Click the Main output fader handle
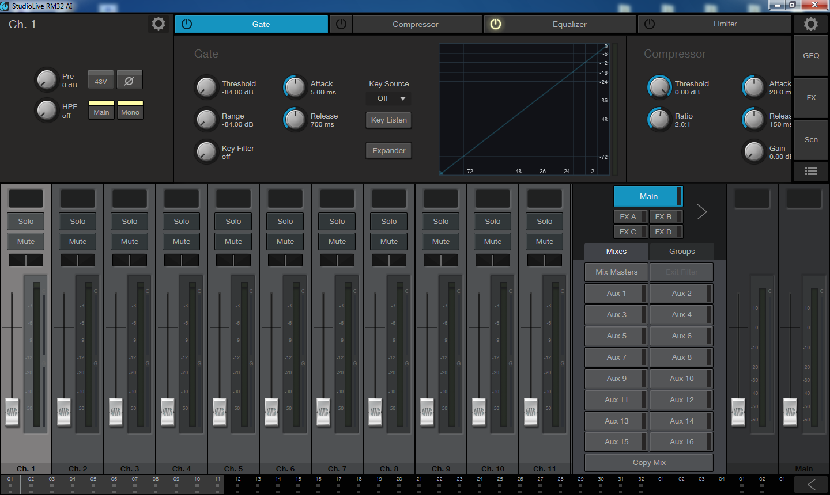The width and height of the screenshot is (830, 495). pos(790,412)
